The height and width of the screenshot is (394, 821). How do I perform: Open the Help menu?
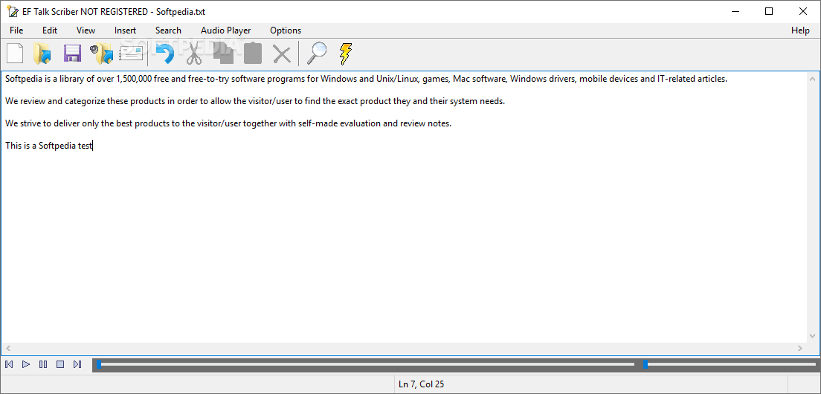(800, 30)
